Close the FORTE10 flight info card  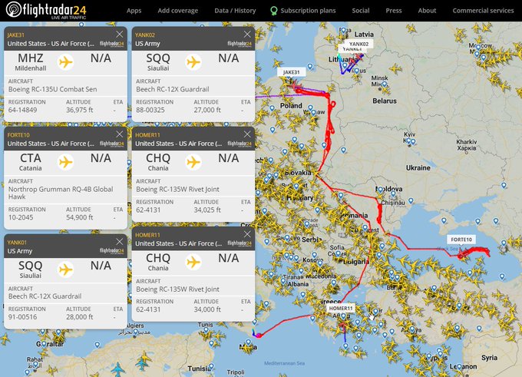[119, 134]
